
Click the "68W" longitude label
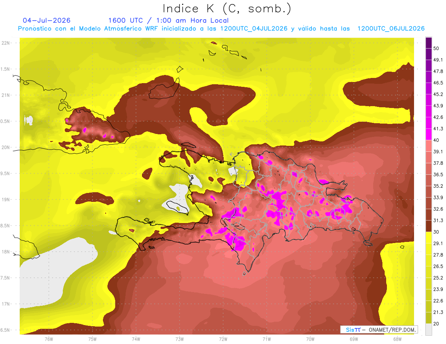(x=397, y=339)
